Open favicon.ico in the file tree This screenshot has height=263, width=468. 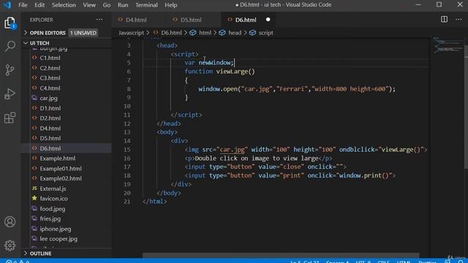tap(53, 199)
